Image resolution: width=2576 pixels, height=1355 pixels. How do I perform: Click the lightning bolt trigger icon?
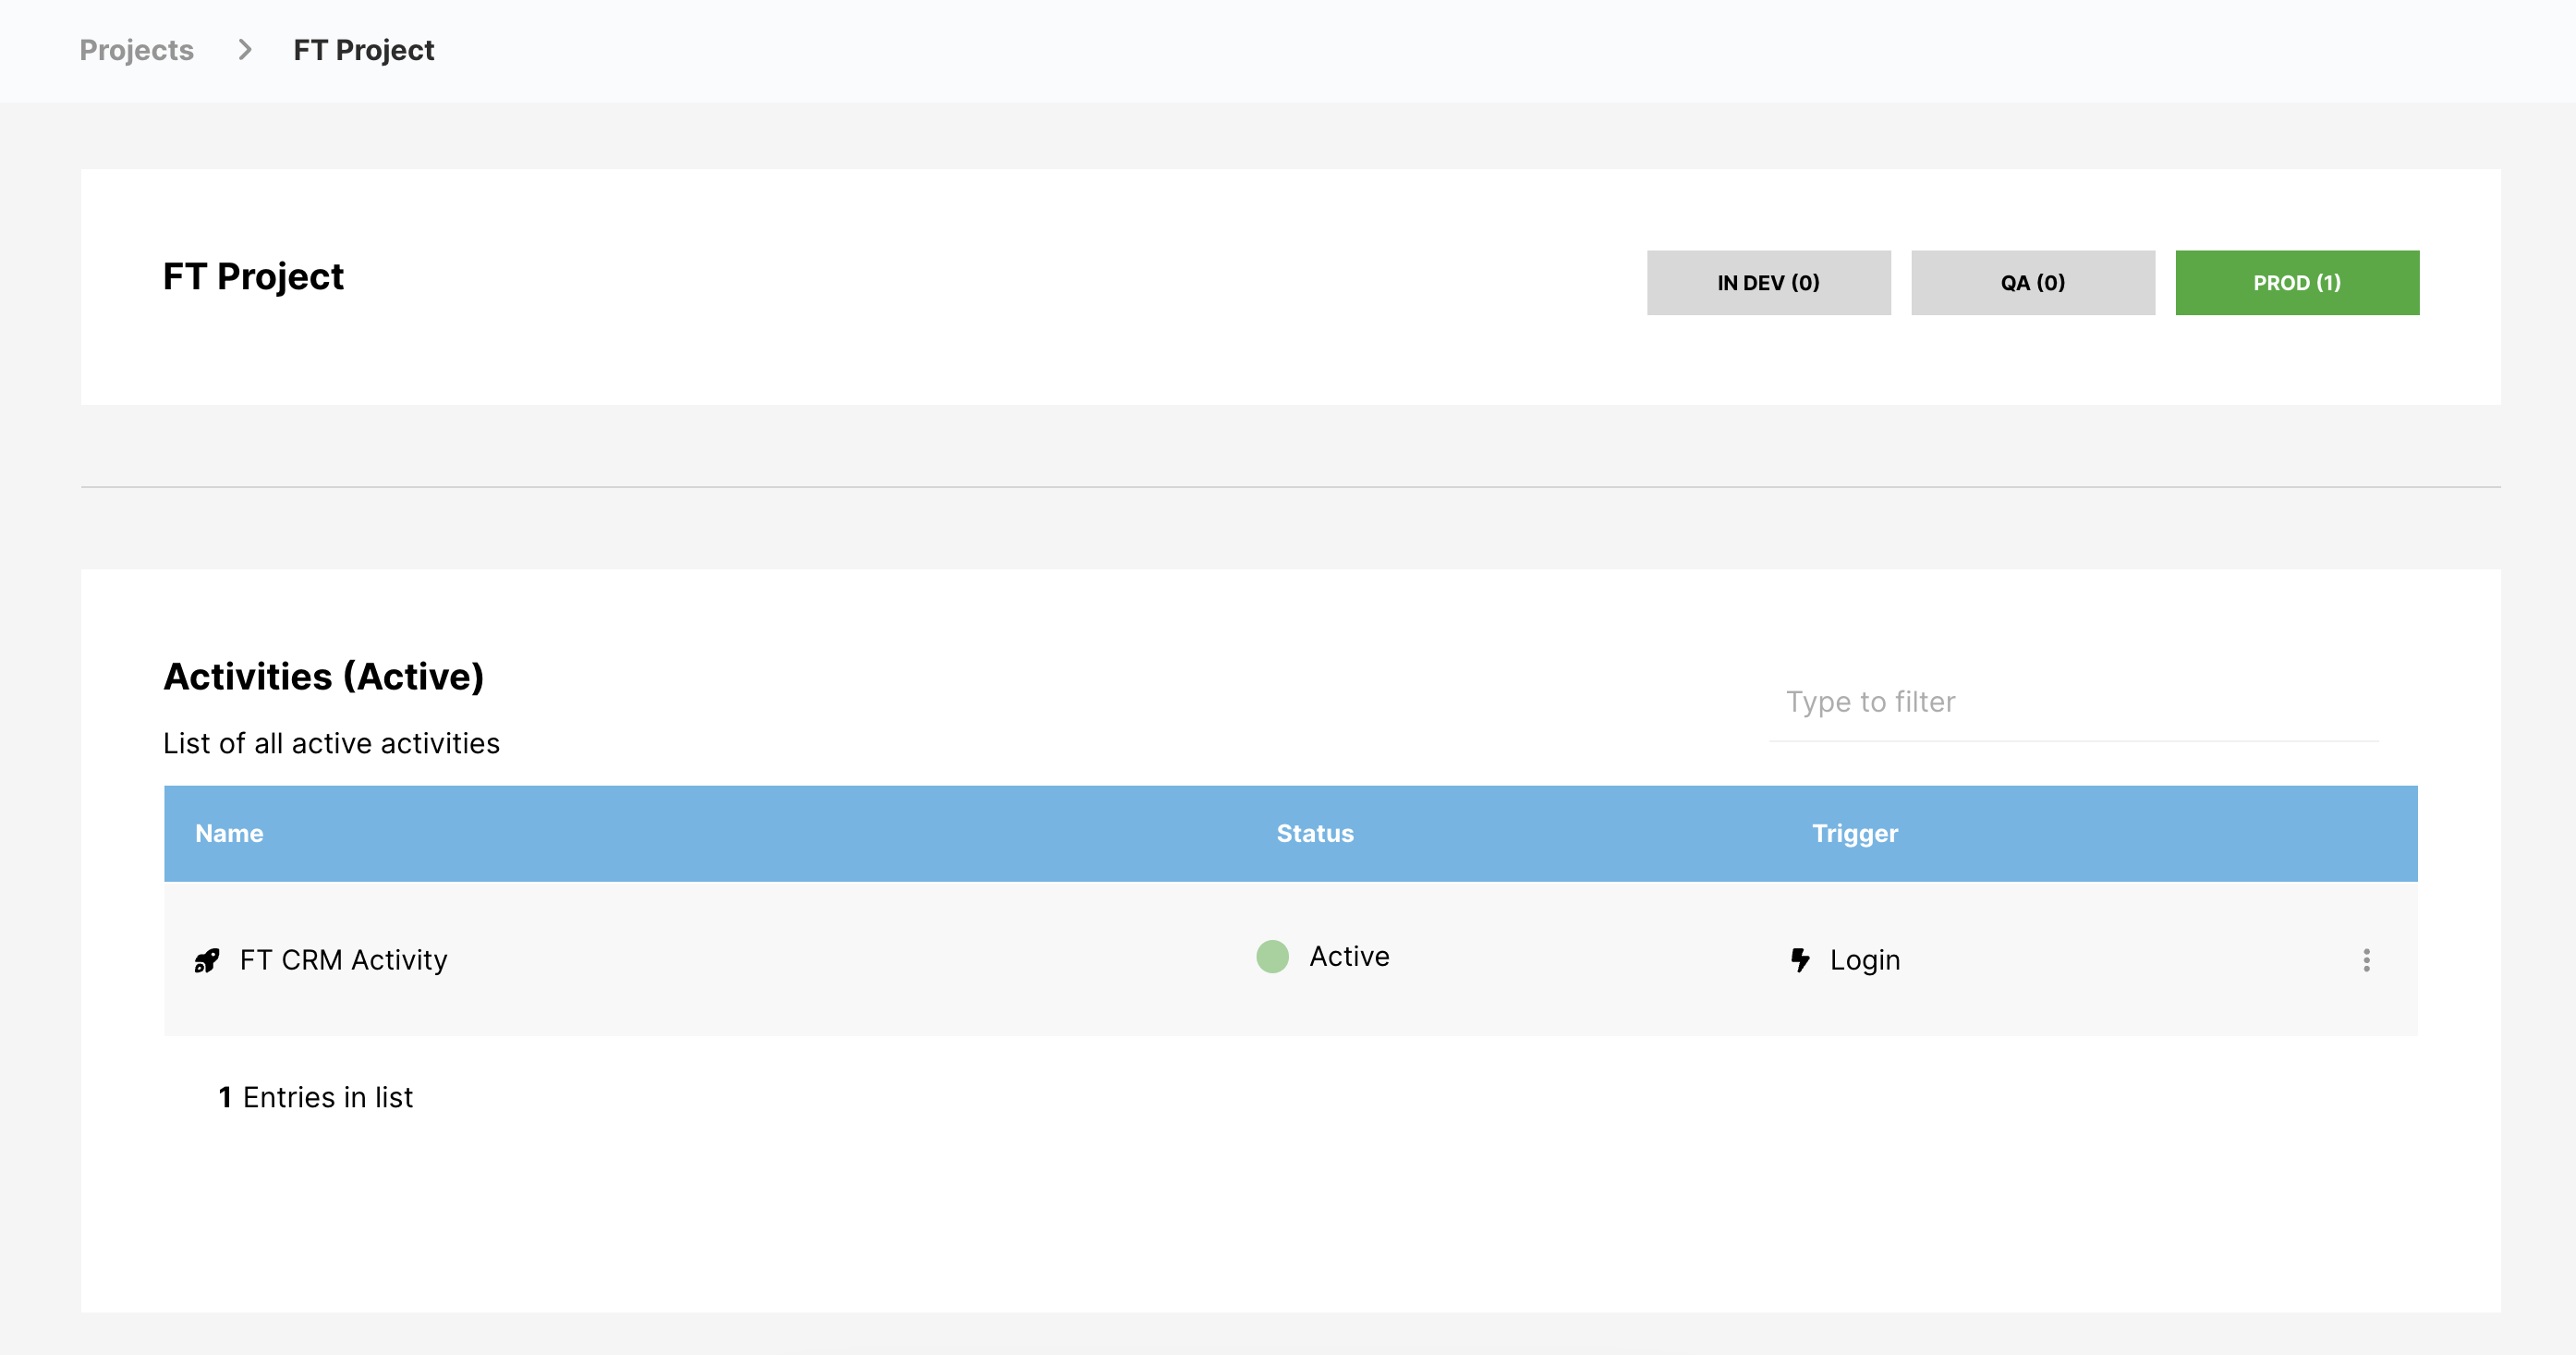(x=1800, y=960)
